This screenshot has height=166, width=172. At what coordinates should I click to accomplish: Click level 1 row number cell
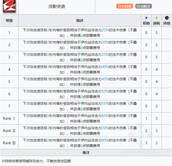9,33
